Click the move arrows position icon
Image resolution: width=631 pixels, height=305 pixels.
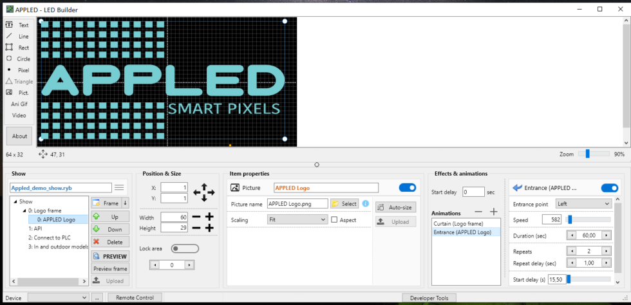204,192
